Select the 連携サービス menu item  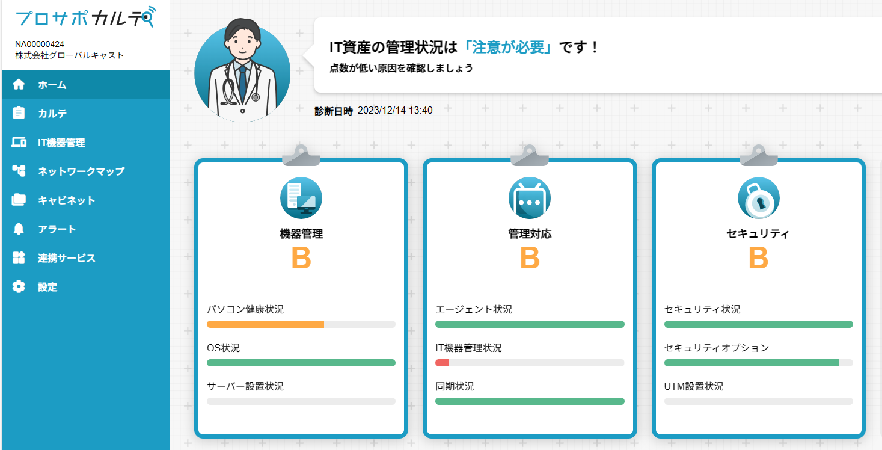tap(67, 258)
